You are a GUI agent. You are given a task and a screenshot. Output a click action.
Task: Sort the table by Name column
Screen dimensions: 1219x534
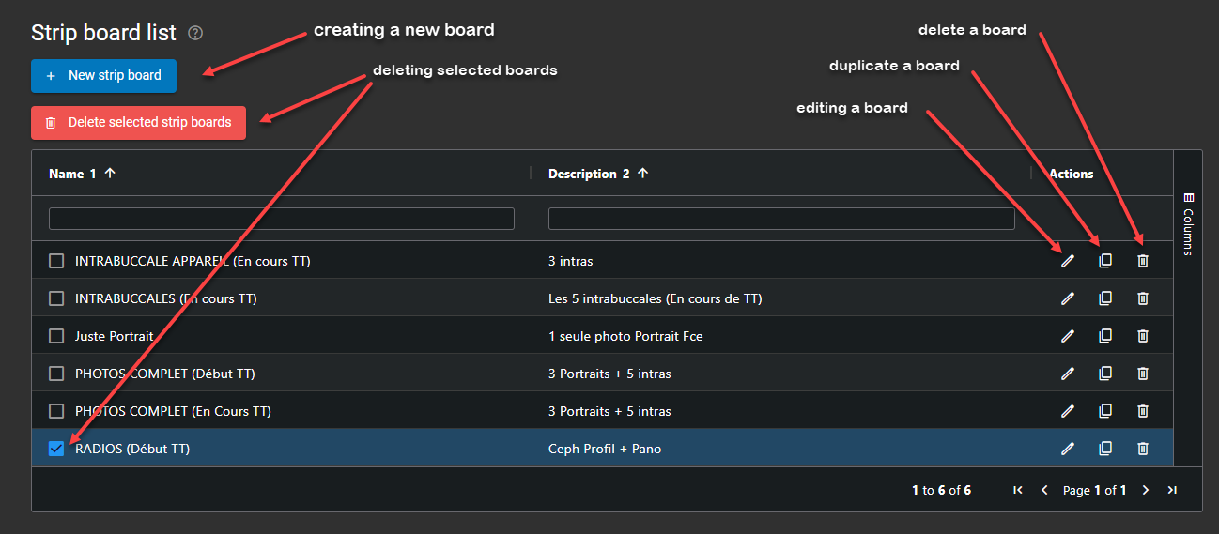[x=67, y=174]
